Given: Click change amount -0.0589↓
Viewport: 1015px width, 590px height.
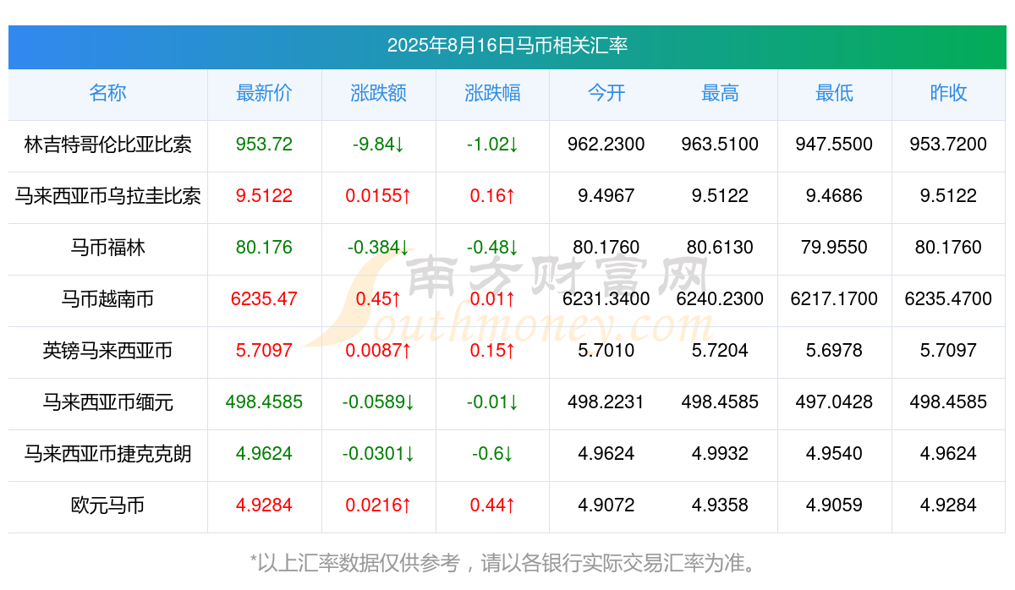Looking at the screenshot, I should (x=379, y=402).
